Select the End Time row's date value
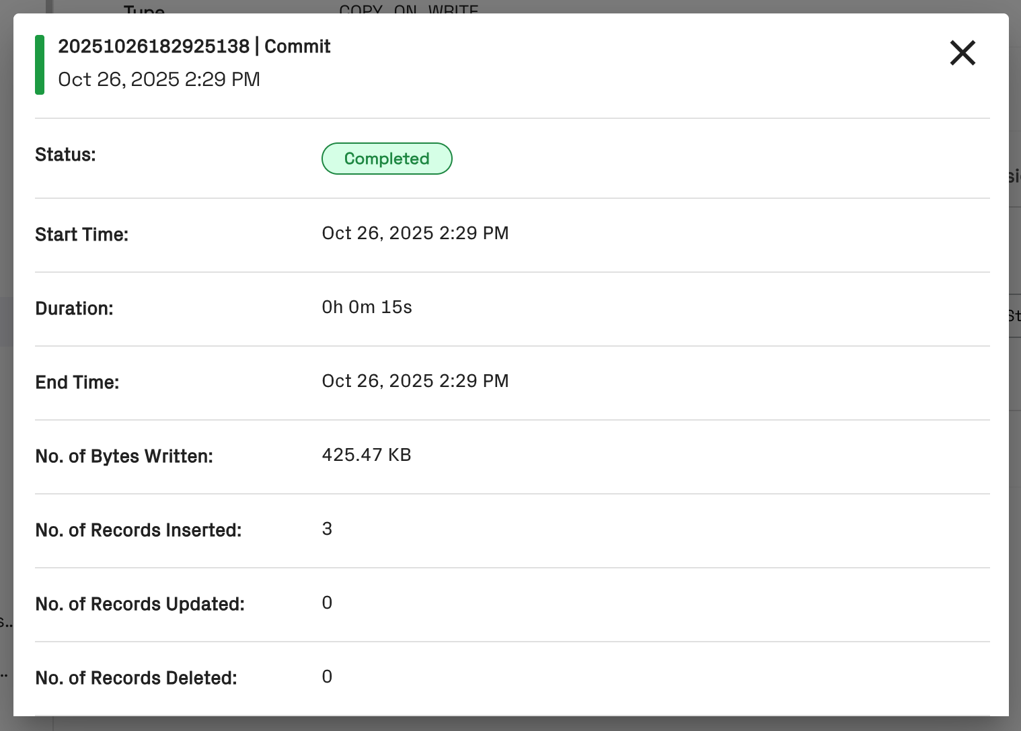 pyautogui.click(x=415, y=381)
